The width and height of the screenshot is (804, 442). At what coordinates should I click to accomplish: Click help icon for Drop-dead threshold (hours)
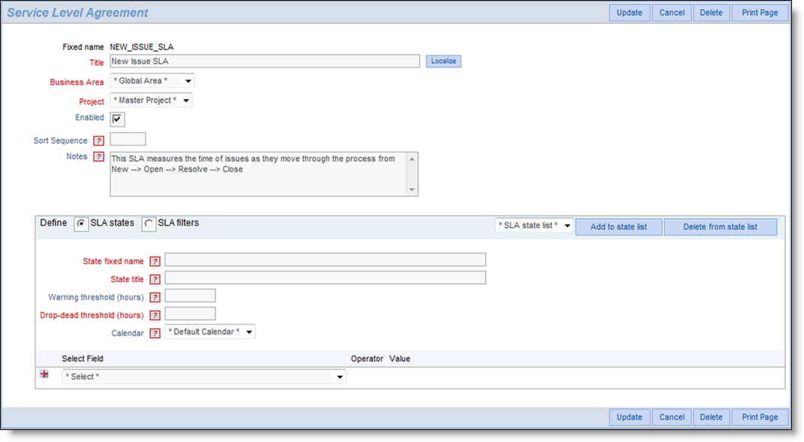pos(155,315)
